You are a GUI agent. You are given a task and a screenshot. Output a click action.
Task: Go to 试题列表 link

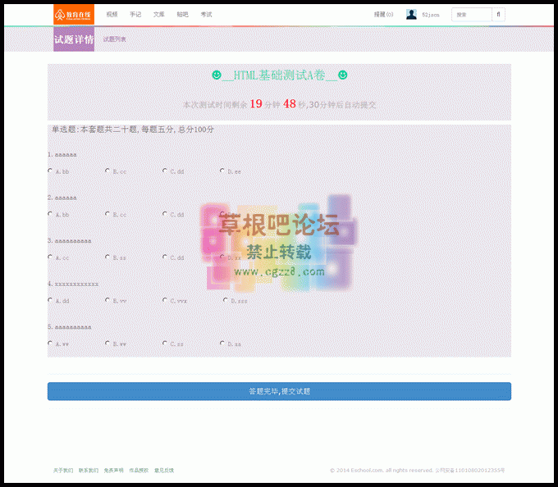(x=115, y=39)
